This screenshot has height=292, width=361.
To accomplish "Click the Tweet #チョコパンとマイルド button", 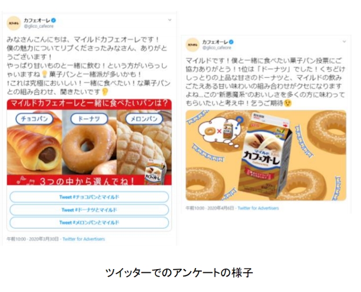I will pos(89,197).
